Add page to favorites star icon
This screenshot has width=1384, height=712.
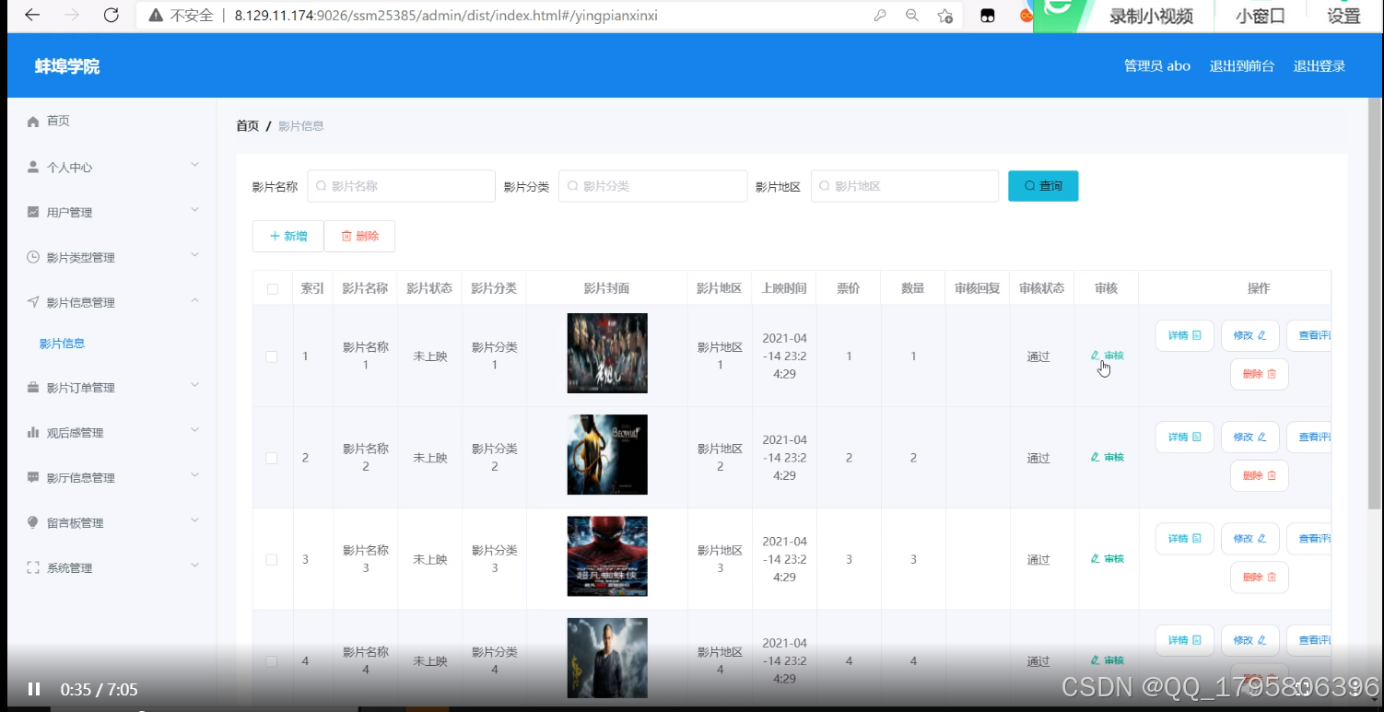(944, 15)
